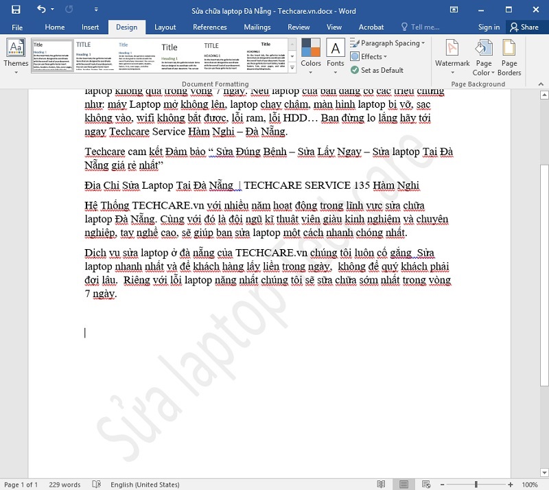Select the Save icon on Quick Access Toolbar
This screenshot has height=490, width=549.
15,9
